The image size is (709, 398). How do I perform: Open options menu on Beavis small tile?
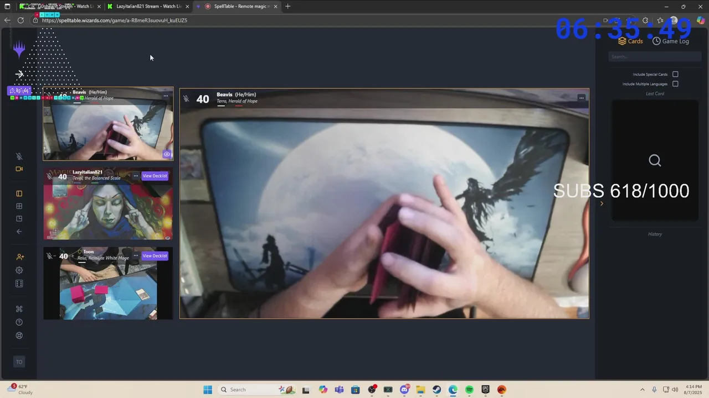166,96
